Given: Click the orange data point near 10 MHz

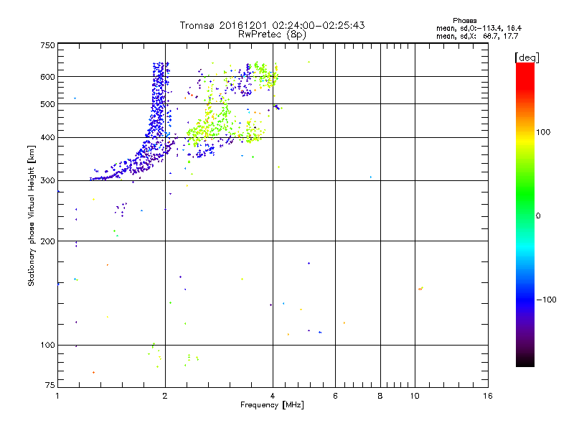Looking at the screenshot, I should 420,289.
